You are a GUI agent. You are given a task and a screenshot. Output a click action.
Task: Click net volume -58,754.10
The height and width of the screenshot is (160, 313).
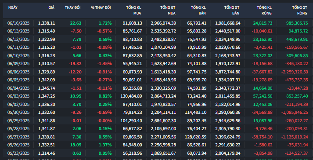[x=262, y=137]
